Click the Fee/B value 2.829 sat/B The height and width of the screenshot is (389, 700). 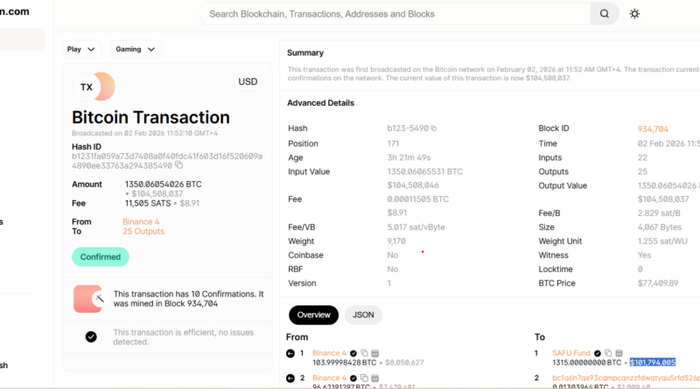(x=659, y=213)
